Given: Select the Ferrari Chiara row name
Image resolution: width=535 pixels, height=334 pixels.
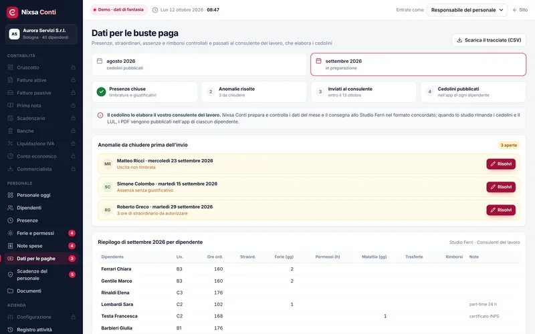Looking at the screenshot, I should 116,269.
